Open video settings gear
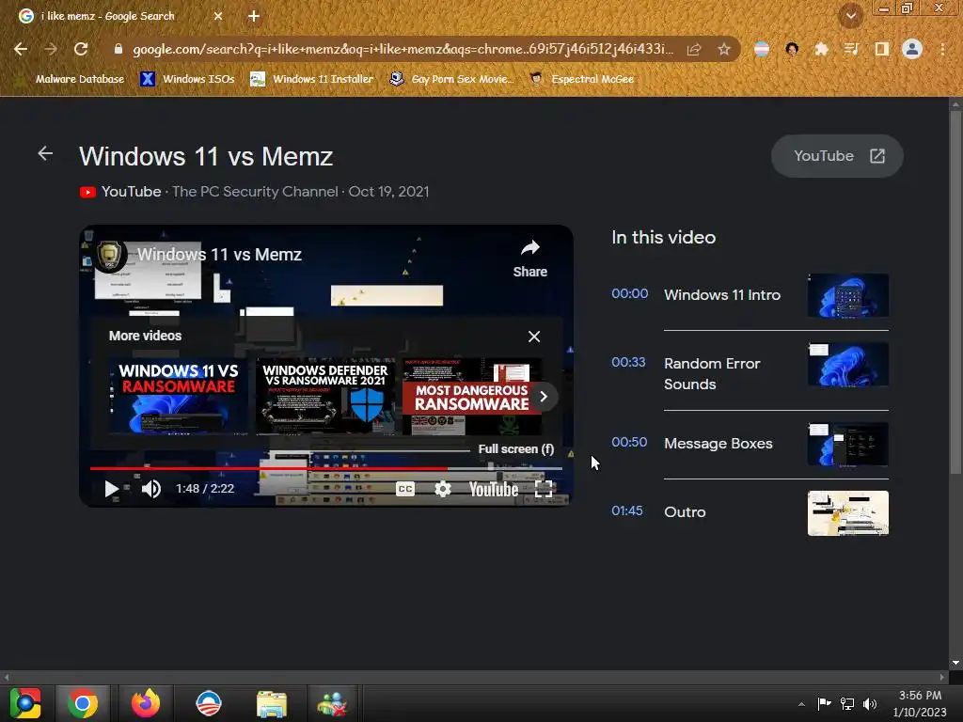The height and width of the screenshot is (722, 963). pyautogui.click(x=443, y=489)
